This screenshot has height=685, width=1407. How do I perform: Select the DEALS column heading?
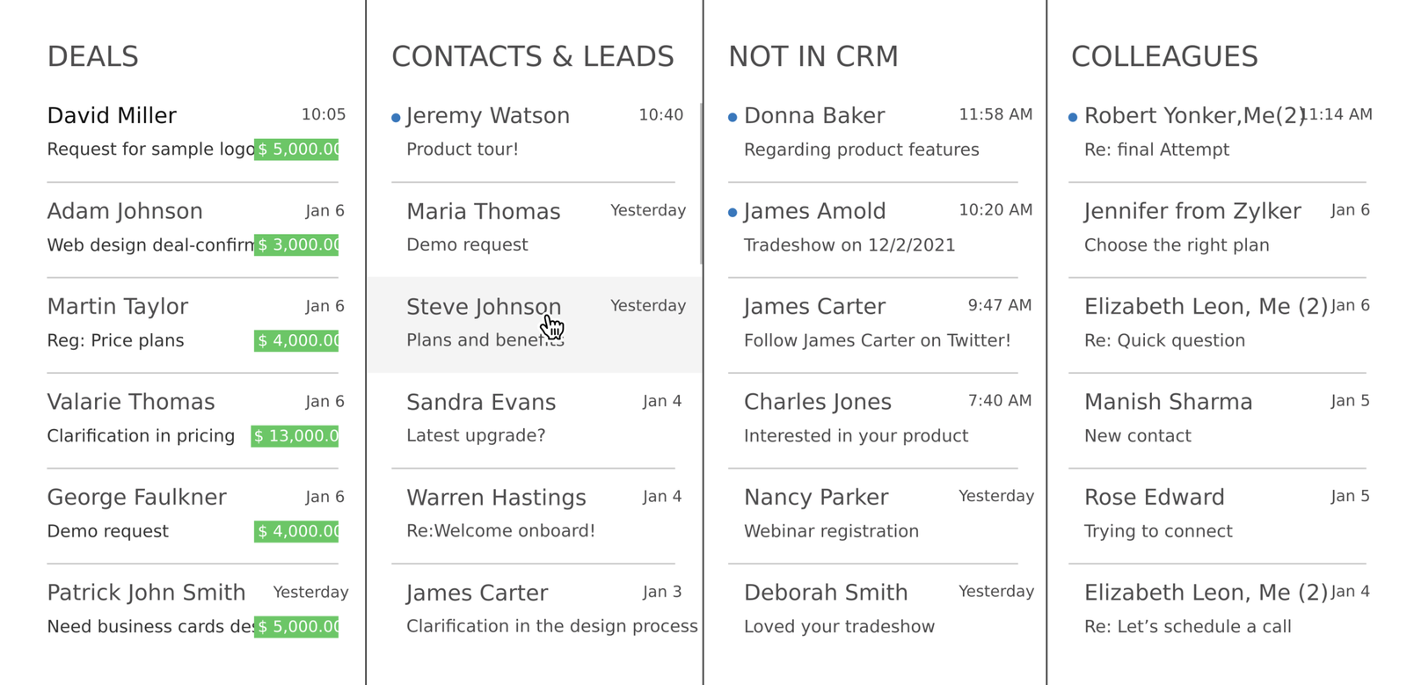click(x=93, y=56)
